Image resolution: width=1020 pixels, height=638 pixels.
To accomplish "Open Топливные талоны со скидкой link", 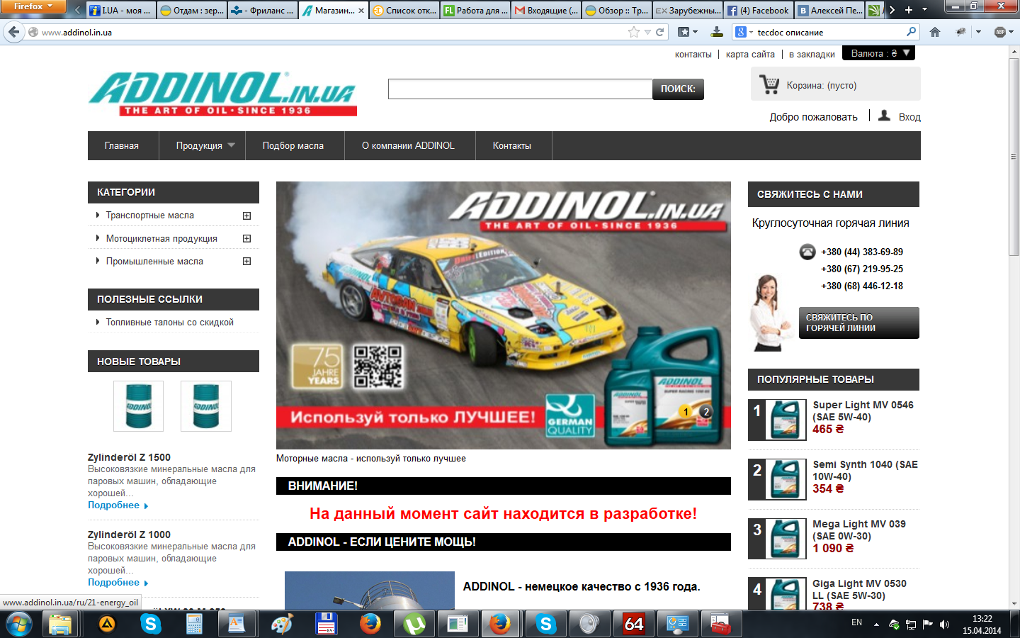I will (x=170, y=323).
